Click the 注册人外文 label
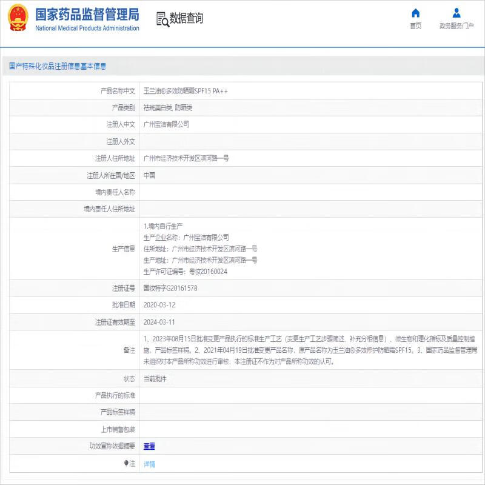 [121, 142]
